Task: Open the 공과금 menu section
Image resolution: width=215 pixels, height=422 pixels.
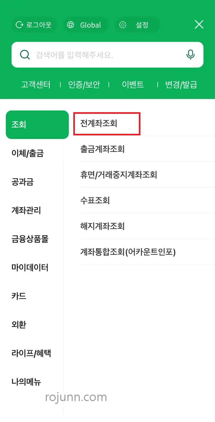Action: pyautogui.click(x=23, y=182)
